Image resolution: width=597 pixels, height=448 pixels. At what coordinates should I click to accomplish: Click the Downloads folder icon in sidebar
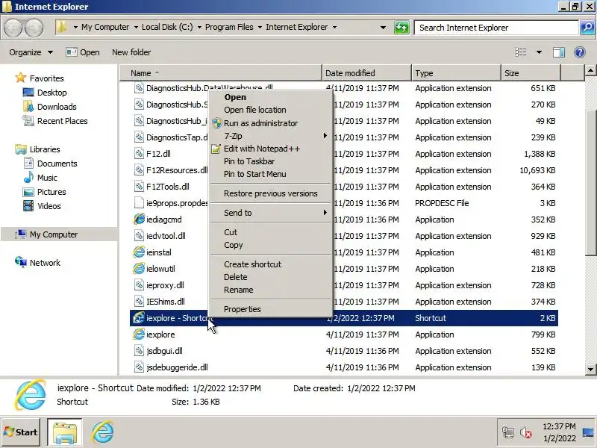[x=28, y=106]
